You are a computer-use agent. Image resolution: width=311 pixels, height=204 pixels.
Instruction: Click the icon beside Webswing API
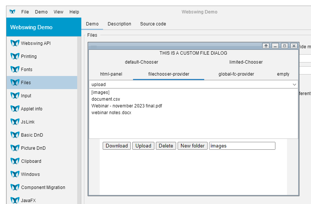15,43
